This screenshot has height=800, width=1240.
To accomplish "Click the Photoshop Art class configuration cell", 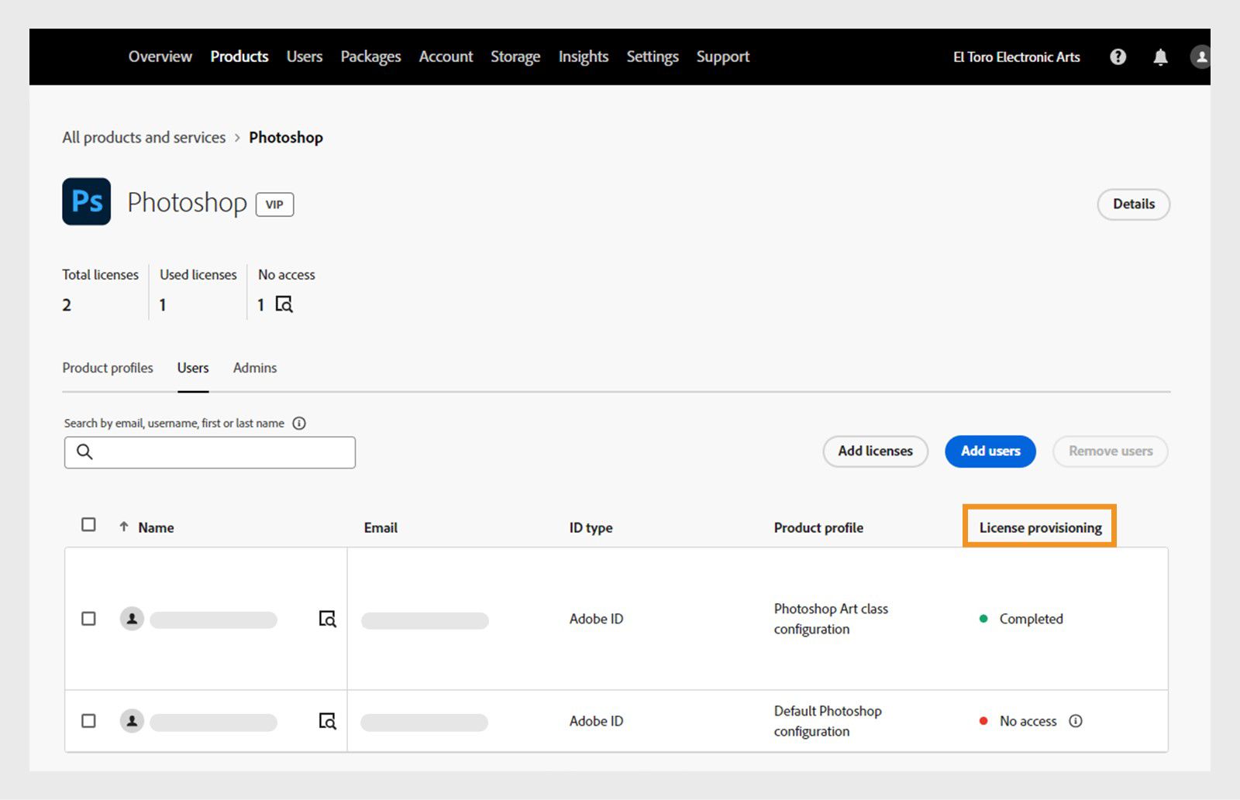I will tap(831, 619).
